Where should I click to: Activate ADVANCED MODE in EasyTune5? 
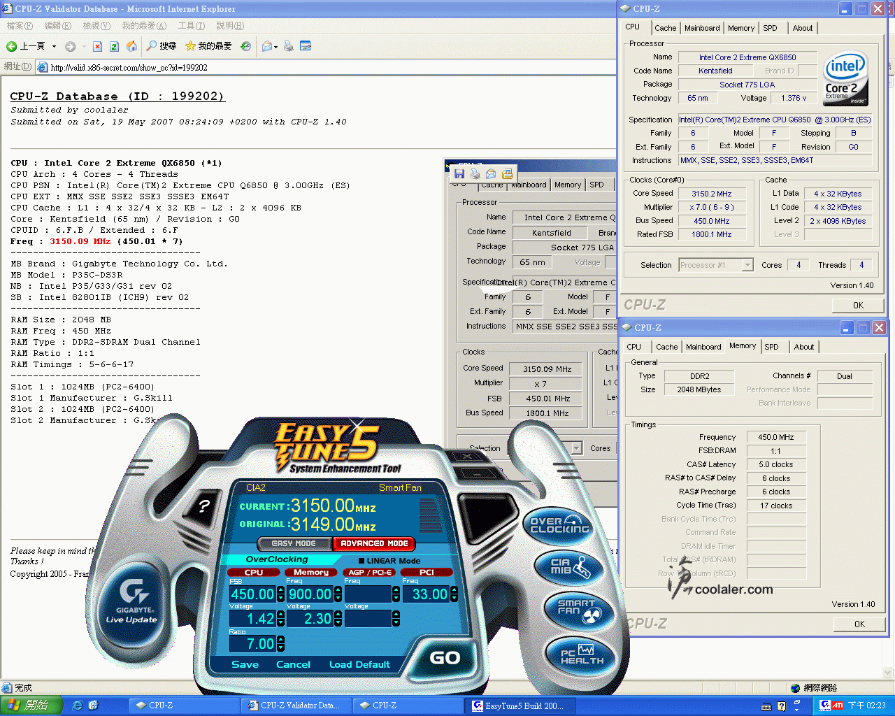[x=374, y=543]
